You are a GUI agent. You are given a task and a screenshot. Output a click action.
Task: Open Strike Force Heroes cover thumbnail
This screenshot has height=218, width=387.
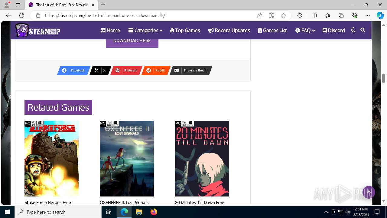(51, 159)
